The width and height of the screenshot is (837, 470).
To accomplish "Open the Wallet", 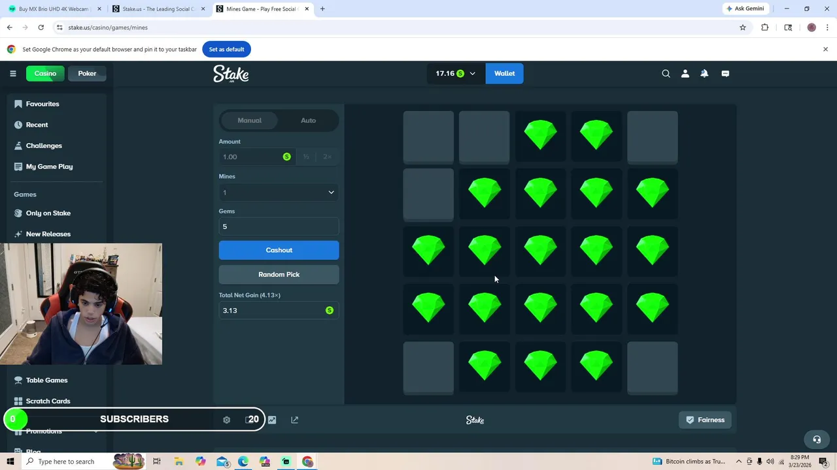I will click(x=504, y=74).
